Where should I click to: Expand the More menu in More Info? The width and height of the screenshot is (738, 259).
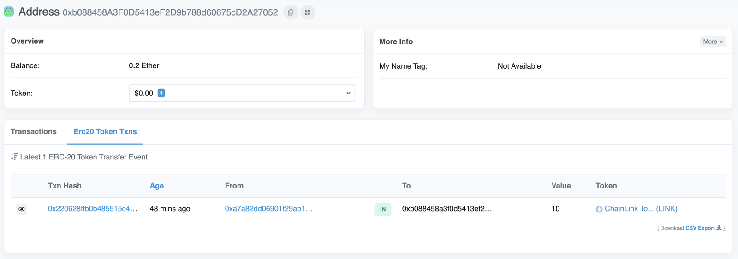(713, 41)
